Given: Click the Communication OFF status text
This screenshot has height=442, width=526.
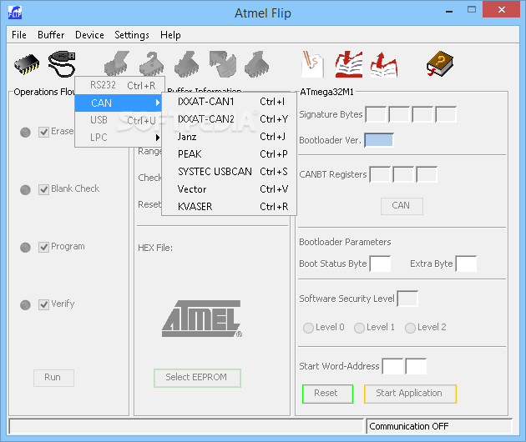Looking at the screenshot, I should point(408,426).
